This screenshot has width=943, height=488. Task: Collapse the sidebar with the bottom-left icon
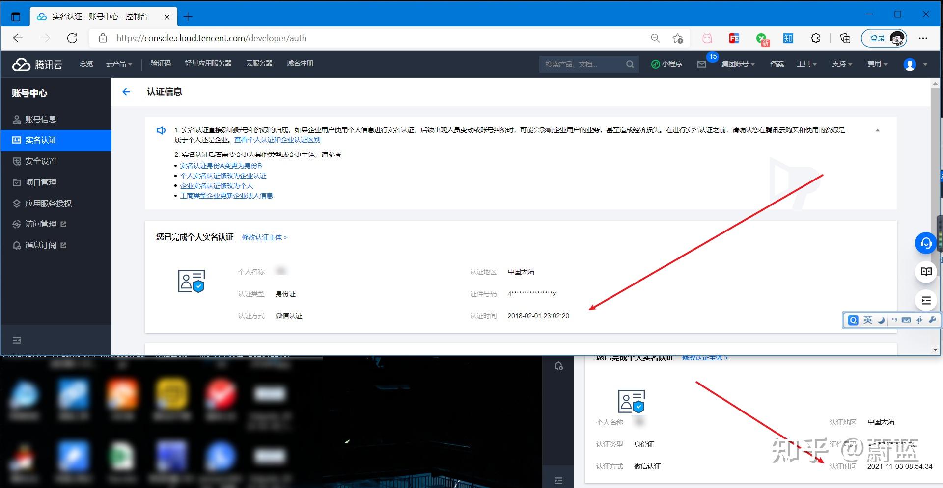(x=17, y=340)
